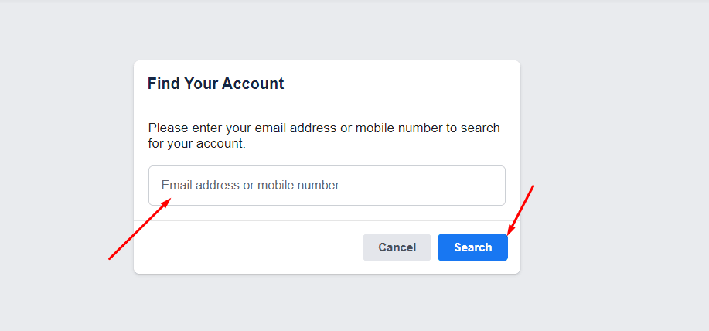The image size is (709, 331).
Task: Click the placeholder text inside the email field
Action: tap(250, 186)
